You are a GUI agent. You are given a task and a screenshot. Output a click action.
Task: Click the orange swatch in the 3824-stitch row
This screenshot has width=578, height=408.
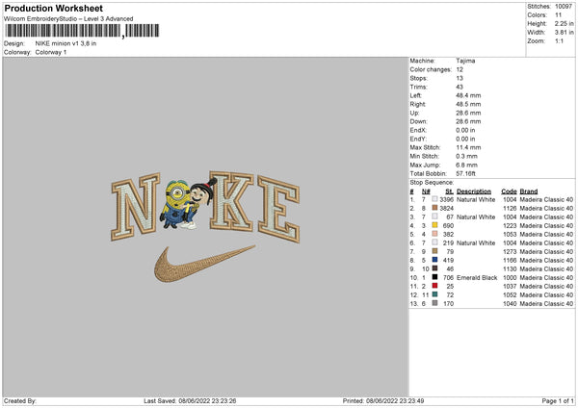tap(435, 208)
